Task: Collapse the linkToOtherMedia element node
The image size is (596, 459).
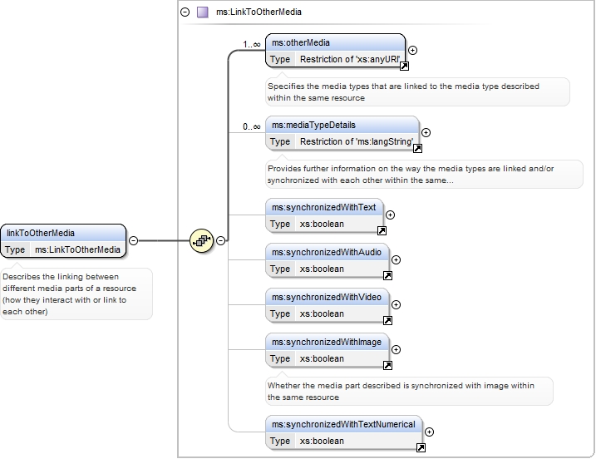Action: [134, 240]
